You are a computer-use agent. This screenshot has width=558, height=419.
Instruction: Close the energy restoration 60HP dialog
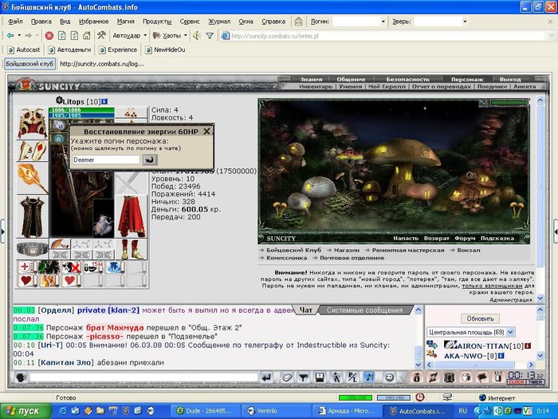pos(207,131)
